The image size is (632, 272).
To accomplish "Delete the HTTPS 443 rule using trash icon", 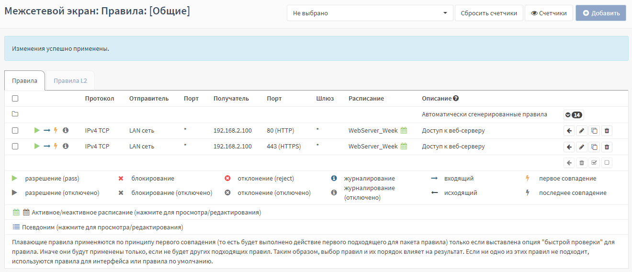I will pos(607,147).
